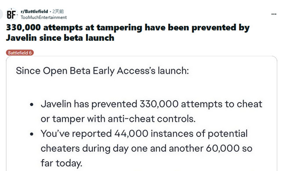Open the r/Battlefield subreddit link
Screen dimensions: 281x171
pyautogui.click(x=34, y=11)
